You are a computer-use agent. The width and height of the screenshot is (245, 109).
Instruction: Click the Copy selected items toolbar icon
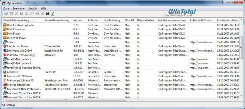click(27, 14)
